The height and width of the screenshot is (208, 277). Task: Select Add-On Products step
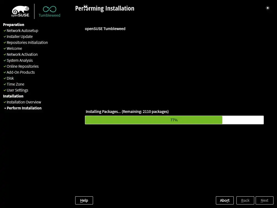[21, 72]
